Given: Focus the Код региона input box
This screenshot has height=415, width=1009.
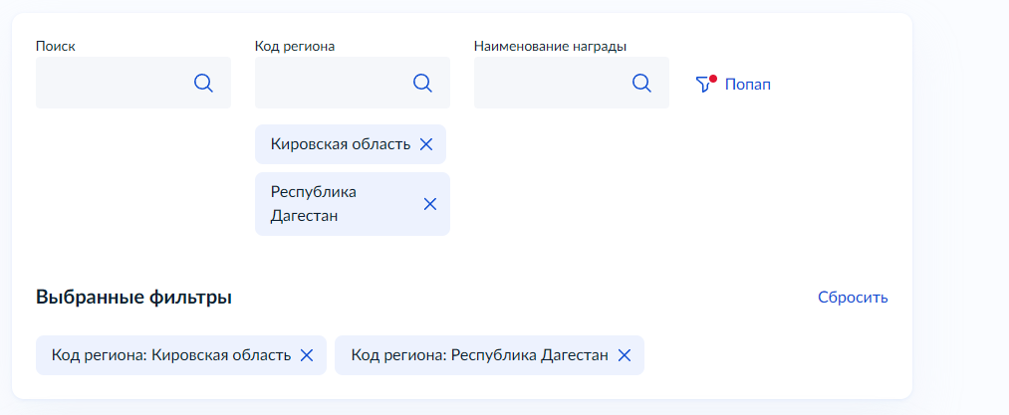Looking at the screenshot, I should 331,84.
